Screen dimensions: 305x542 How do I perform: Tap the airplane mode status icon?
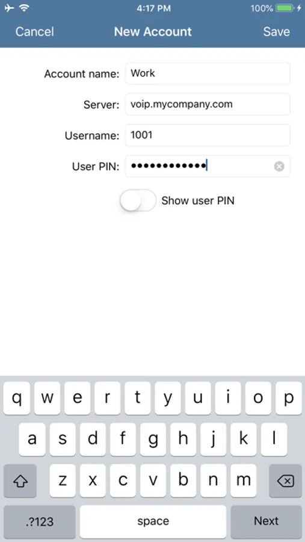click(9, 8)
